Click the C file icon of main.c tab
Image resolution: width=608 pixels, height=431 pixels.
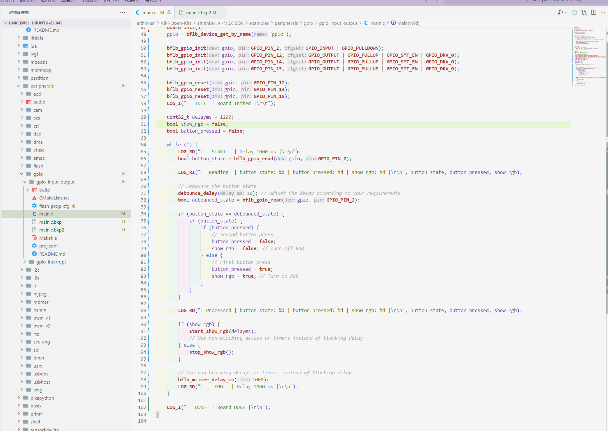[138, 13]
